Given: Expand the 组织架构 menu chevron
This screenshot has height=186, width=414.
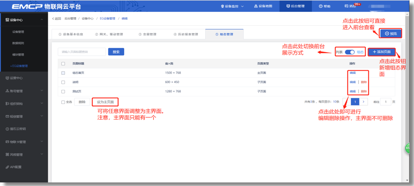Looking at the screenshot, I should (x=42, y=104).
